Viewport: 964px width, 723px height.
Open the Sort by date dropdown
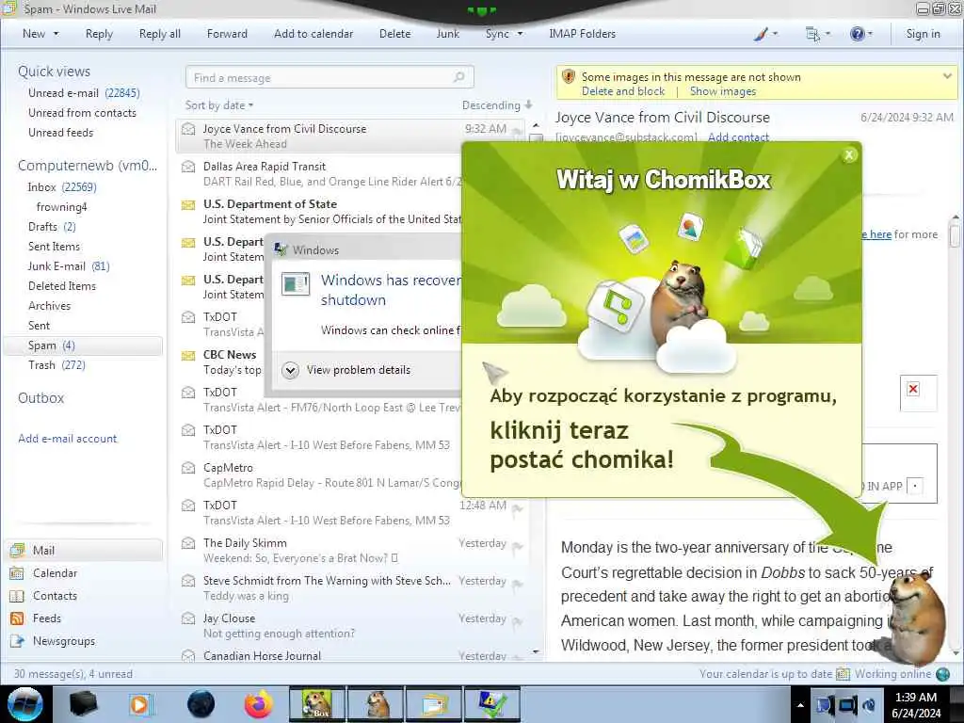tap(219, 105)
